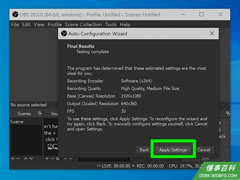240x180 pixels.
Task: Maximize the OBS main window
Action: click(201, 15)
